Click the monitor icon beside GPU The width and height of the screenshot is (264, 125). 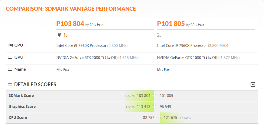(x=10, y=57)
